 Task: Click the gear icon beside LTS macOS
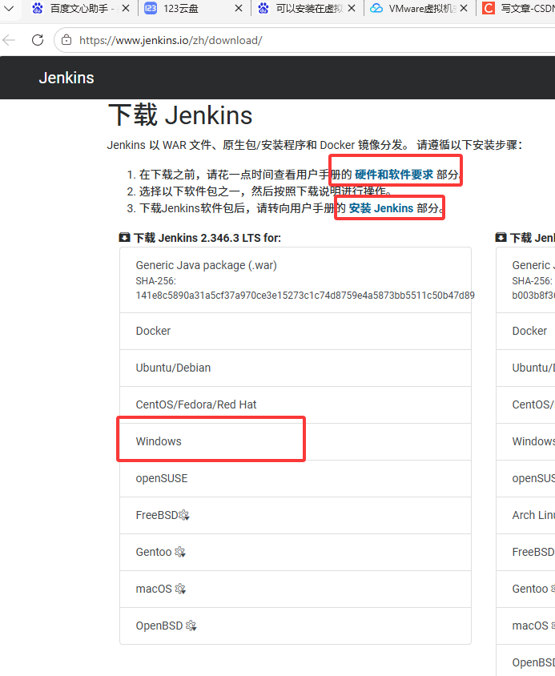(181, 589)
